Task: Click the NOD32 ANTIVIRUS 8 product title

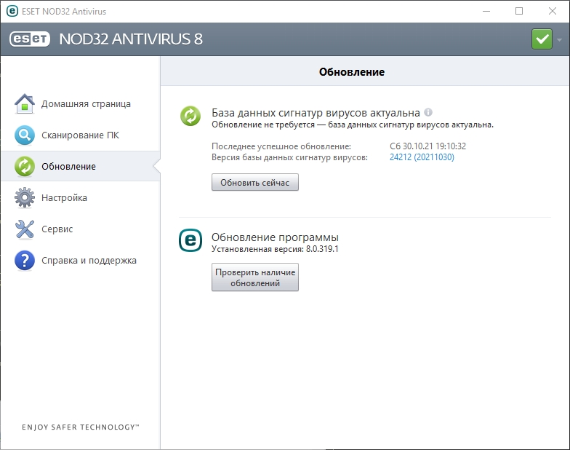Action: (x=131, y=39)
